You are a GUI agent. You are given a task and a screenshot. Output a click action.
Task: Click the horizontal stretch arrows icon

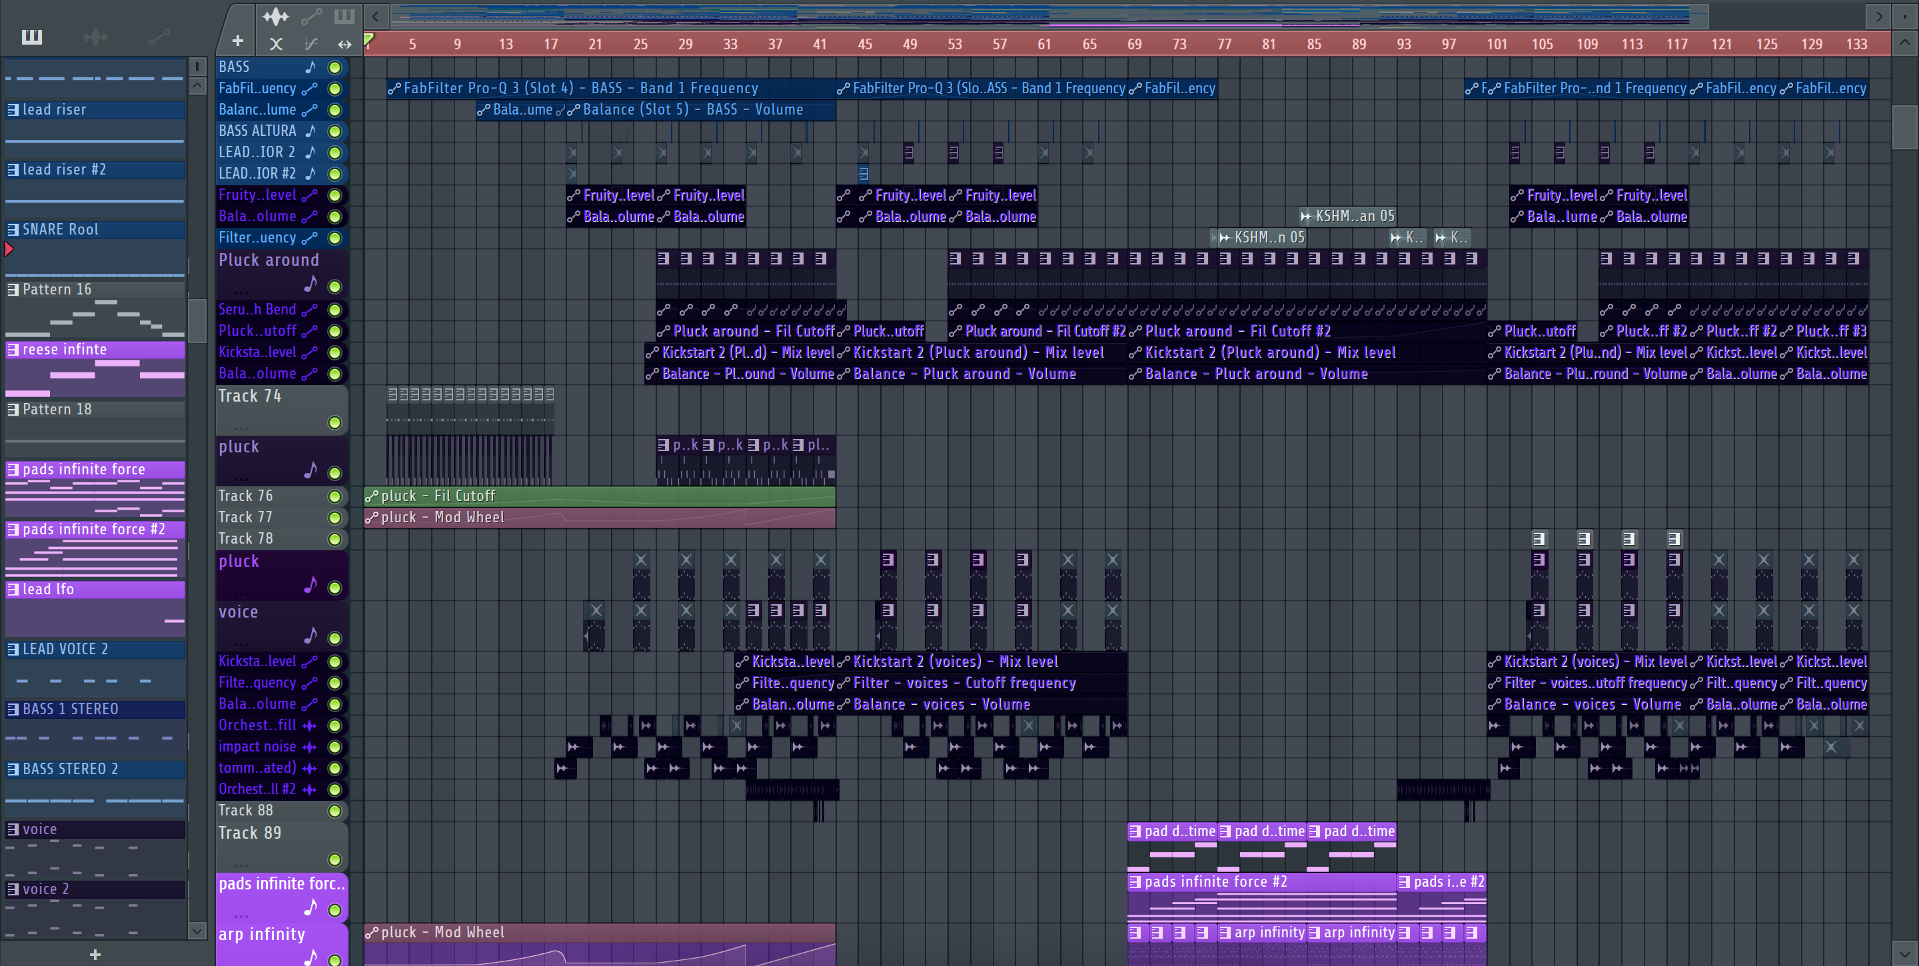344,44
